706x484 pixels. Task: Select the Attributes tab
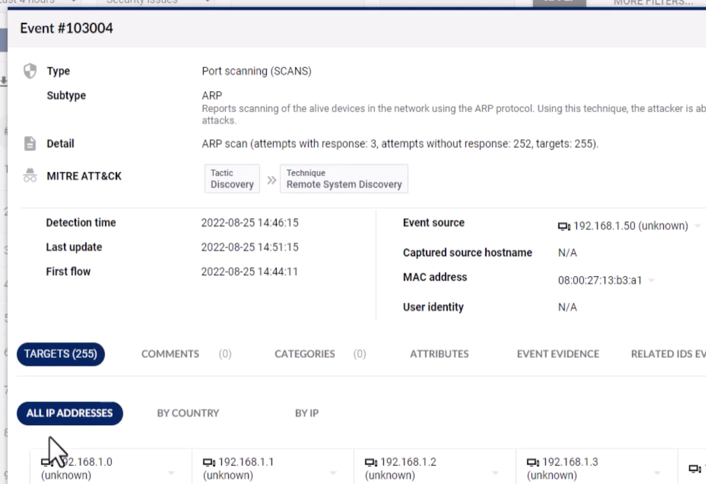tap(439, 354)
